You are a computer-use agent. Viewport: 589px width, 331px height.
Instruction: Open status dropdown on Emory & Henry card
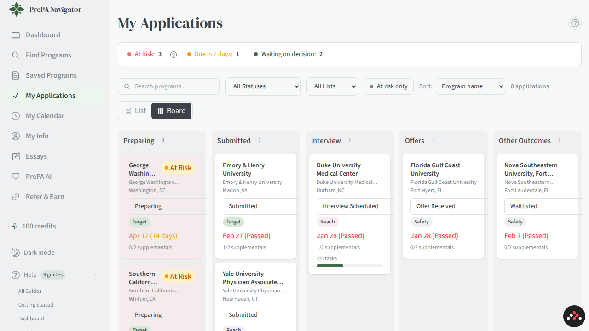[260, 206]
